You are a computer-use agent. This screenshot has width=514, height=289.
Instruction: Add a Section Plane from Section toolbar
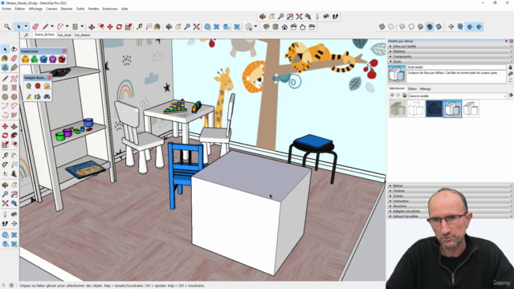(451, 26)
